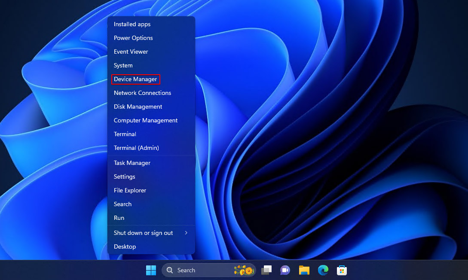This screenshot has width=468, height=280.
Task: Open Installed apps
Action: [132, 24]
